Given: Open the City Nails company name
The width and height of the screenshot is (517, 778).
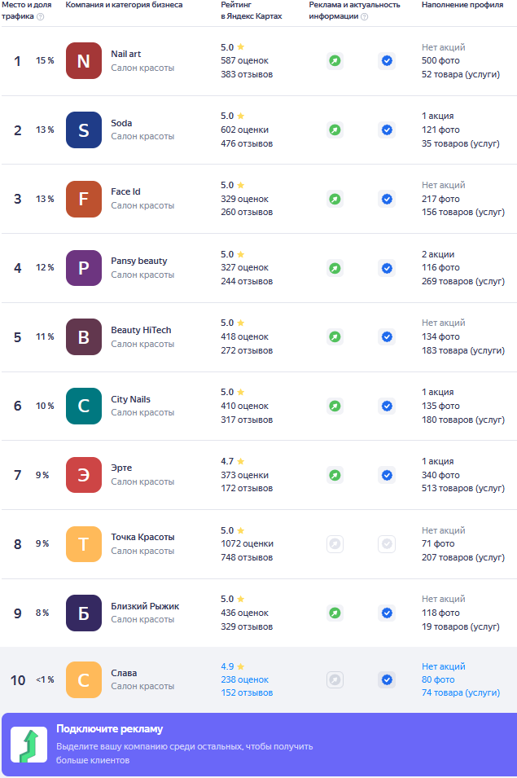Looking at the screenshot, I should pos(130,399).
